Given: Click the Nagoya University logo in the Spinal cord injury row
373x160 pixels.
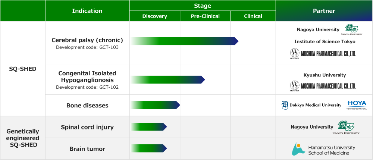Looking at the screenshot, I should pos(346,128).
